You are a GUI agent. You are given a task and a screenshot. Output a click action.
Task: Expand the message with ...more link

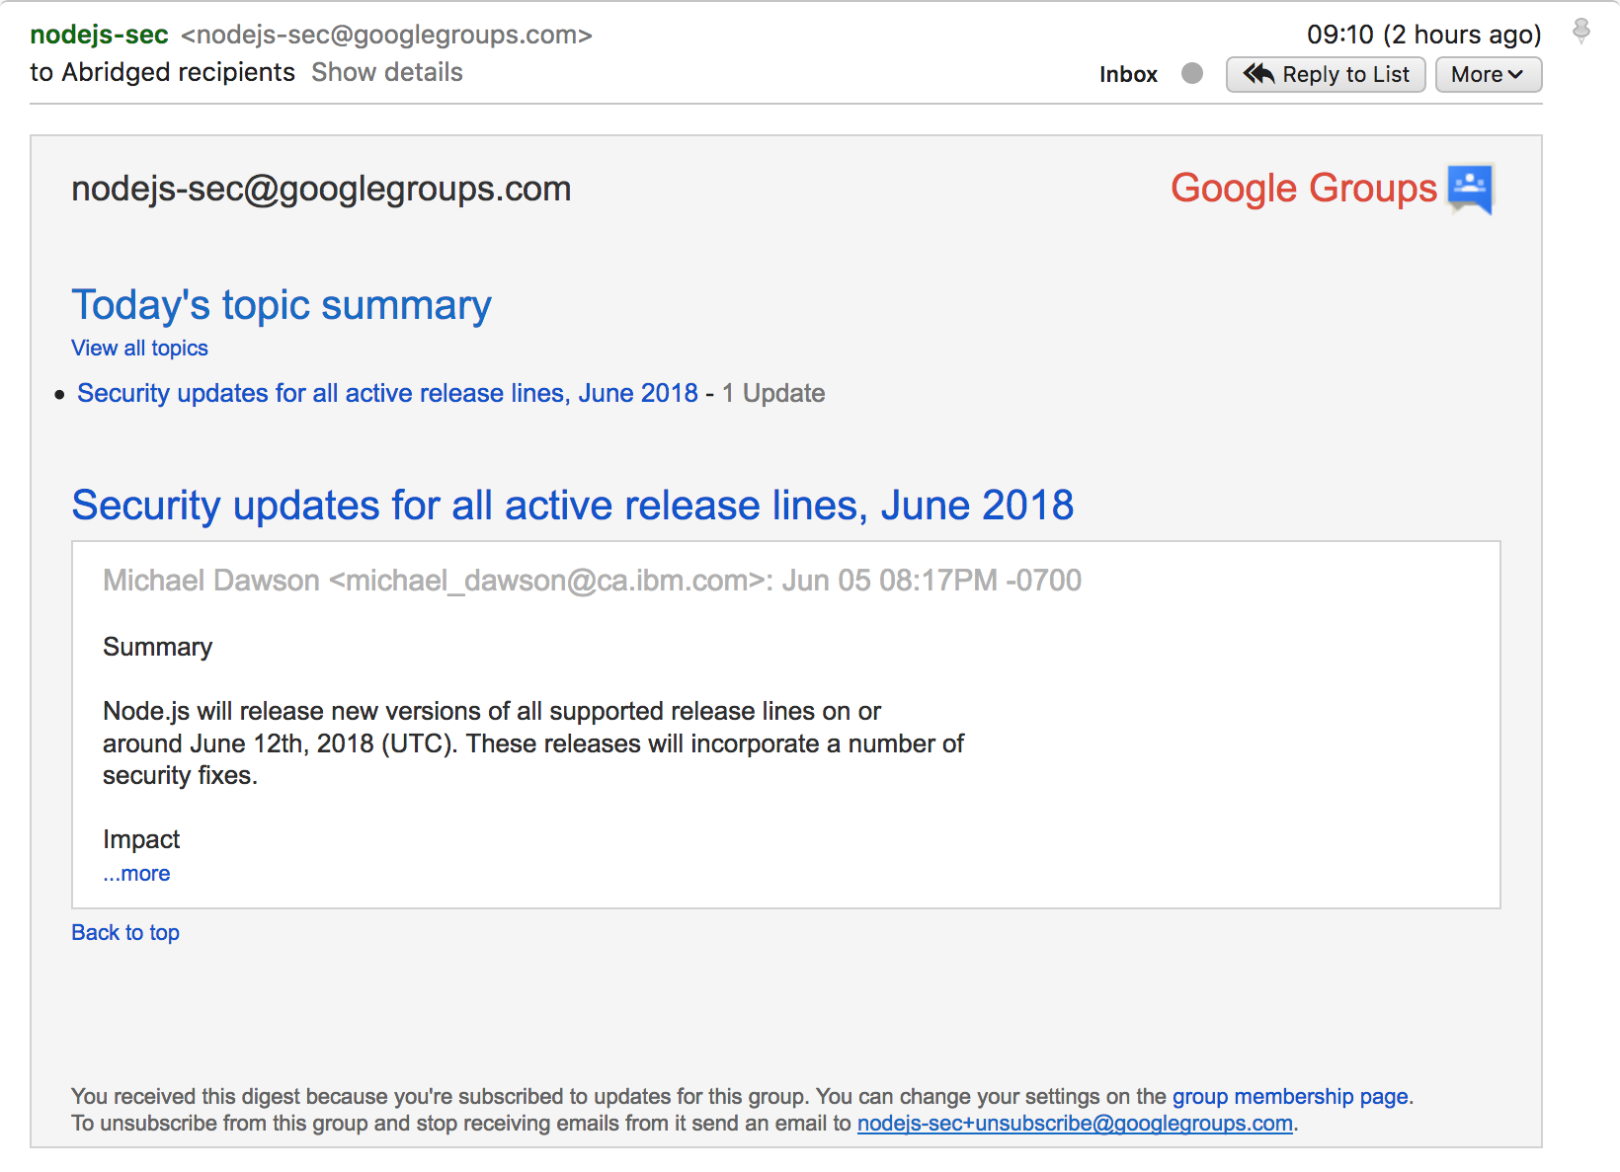[x=136, y=874]
